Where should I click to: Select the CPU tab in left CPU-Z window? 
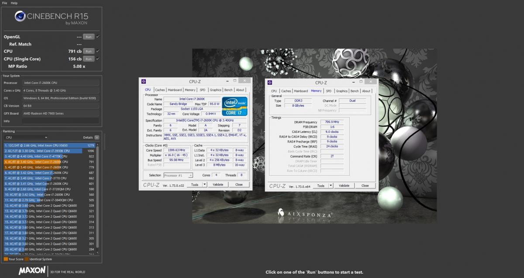coord(148,90)
